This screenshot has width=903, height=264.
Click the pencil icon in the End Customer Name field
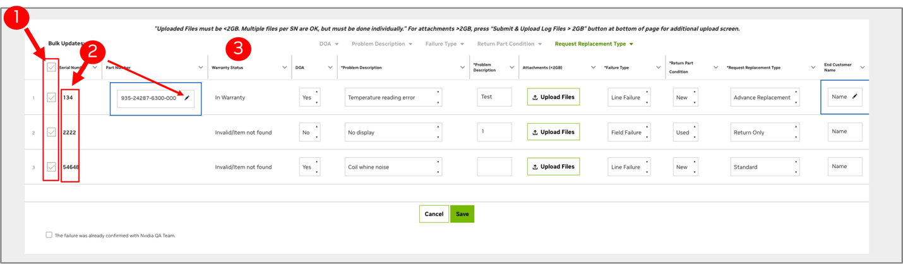[x=854, y=97]
